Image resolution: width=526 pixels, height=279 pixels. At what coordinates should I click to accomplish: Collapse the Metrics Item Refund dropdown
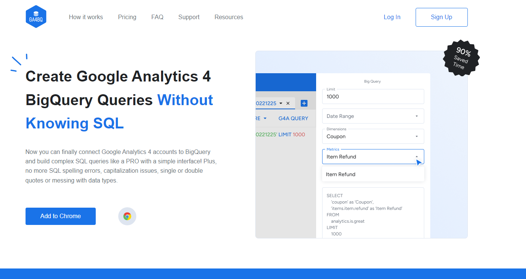point(416,157)
